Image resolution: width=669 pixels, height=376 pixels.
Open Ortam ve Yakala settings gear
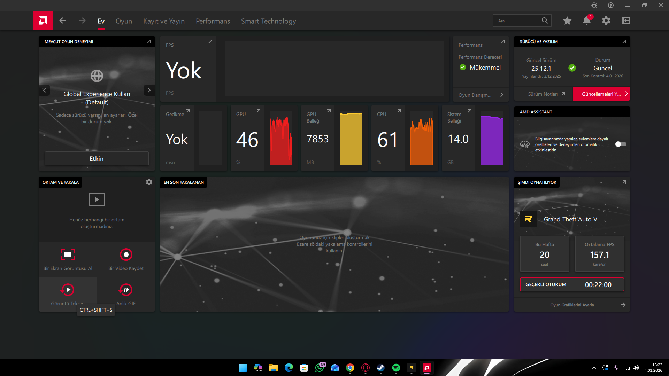(x=149, y=182)
